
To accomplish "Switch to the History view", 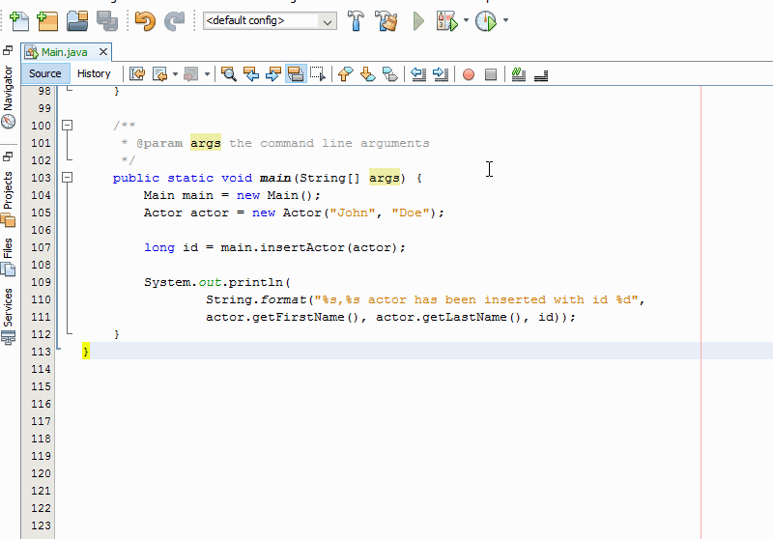I will point(94,73).
